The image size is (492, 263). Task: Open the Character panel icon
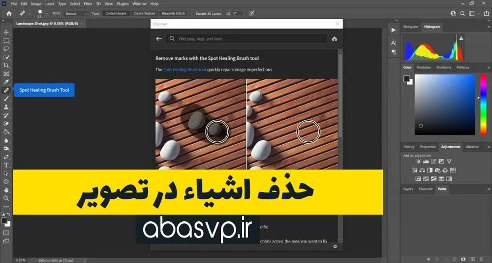pyautogui.click(x=394, y=43)
